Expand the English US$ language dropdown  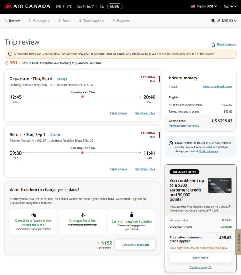click(207, 6)
